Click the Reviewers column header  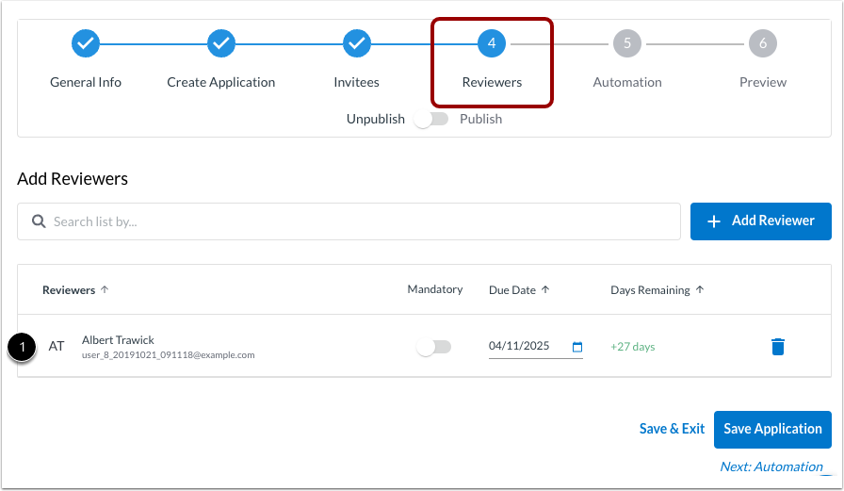coord(69,289)
